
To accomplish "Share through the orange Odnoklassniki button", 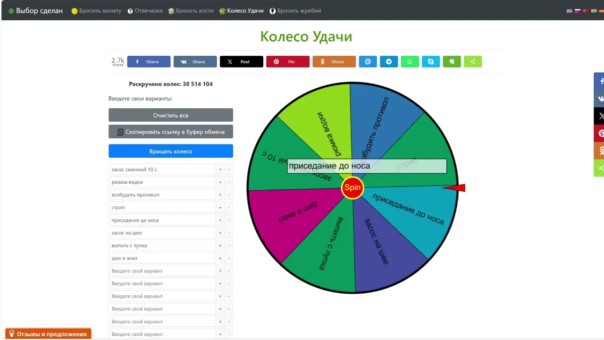I will click(x=334, y=61).
